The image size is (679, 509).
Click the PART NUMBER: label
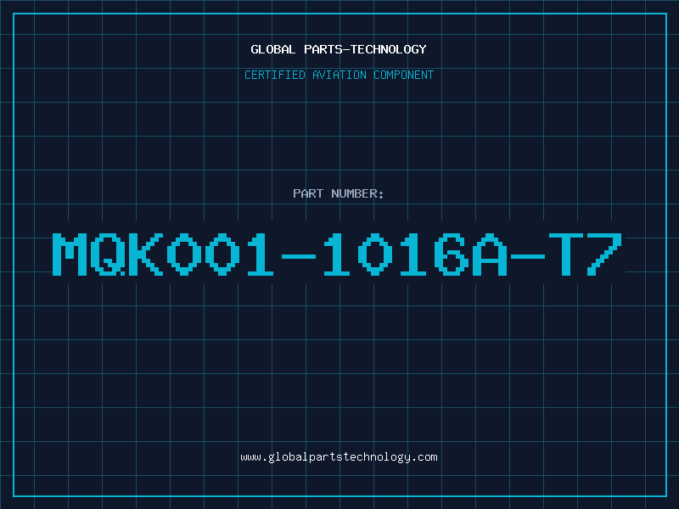click(x=339, y=193)
